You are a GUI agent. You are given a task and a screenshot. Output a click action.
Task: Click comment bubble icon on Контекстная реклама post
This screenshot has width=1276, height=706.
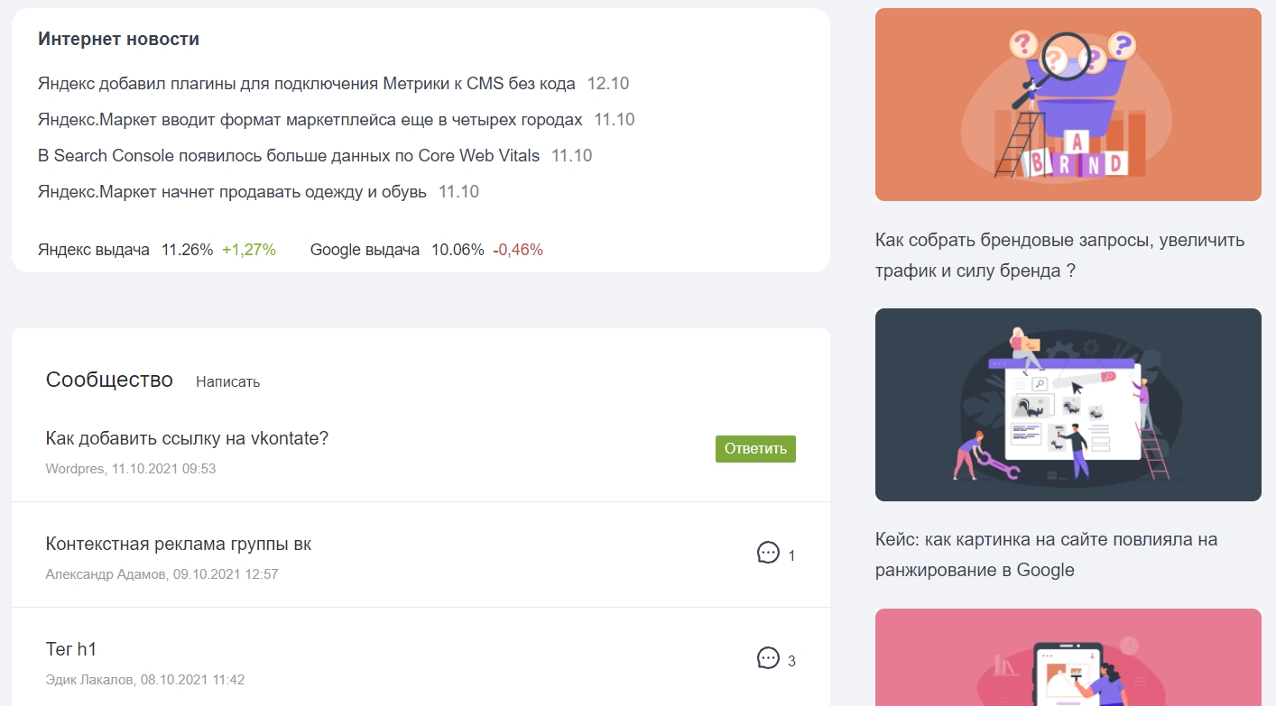768,553
